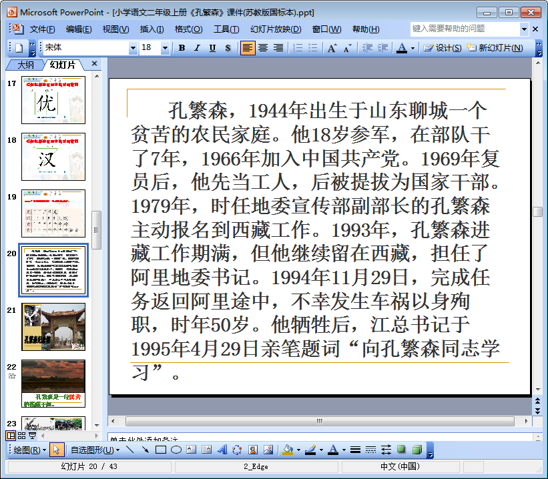Viewport: 548px width, 479px height.
Task: Select slide 17 thumbnail showing 优
Action: pos(53,100)
